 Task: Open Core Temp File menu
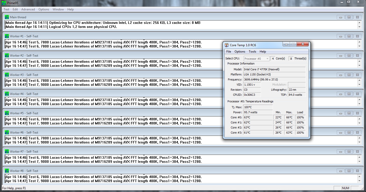pyautogui.click(x=229, y=52)
